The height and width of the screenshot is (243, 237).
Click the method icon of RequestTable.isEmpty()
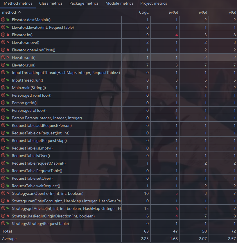click(3, 148)
